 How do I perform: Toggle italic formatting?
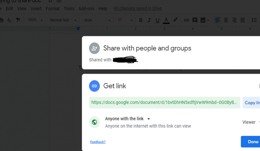[x=149, y=20]
